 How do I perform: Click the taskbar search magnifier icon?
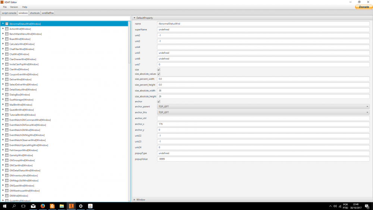[14, 206]
